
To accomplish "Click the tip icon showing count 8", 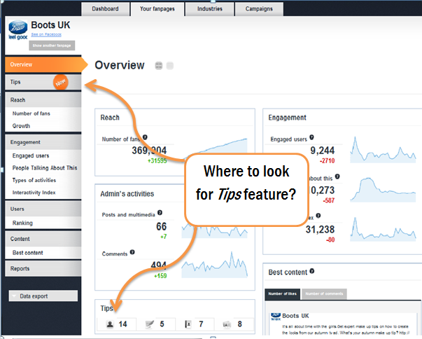I will tap(227, 324).
